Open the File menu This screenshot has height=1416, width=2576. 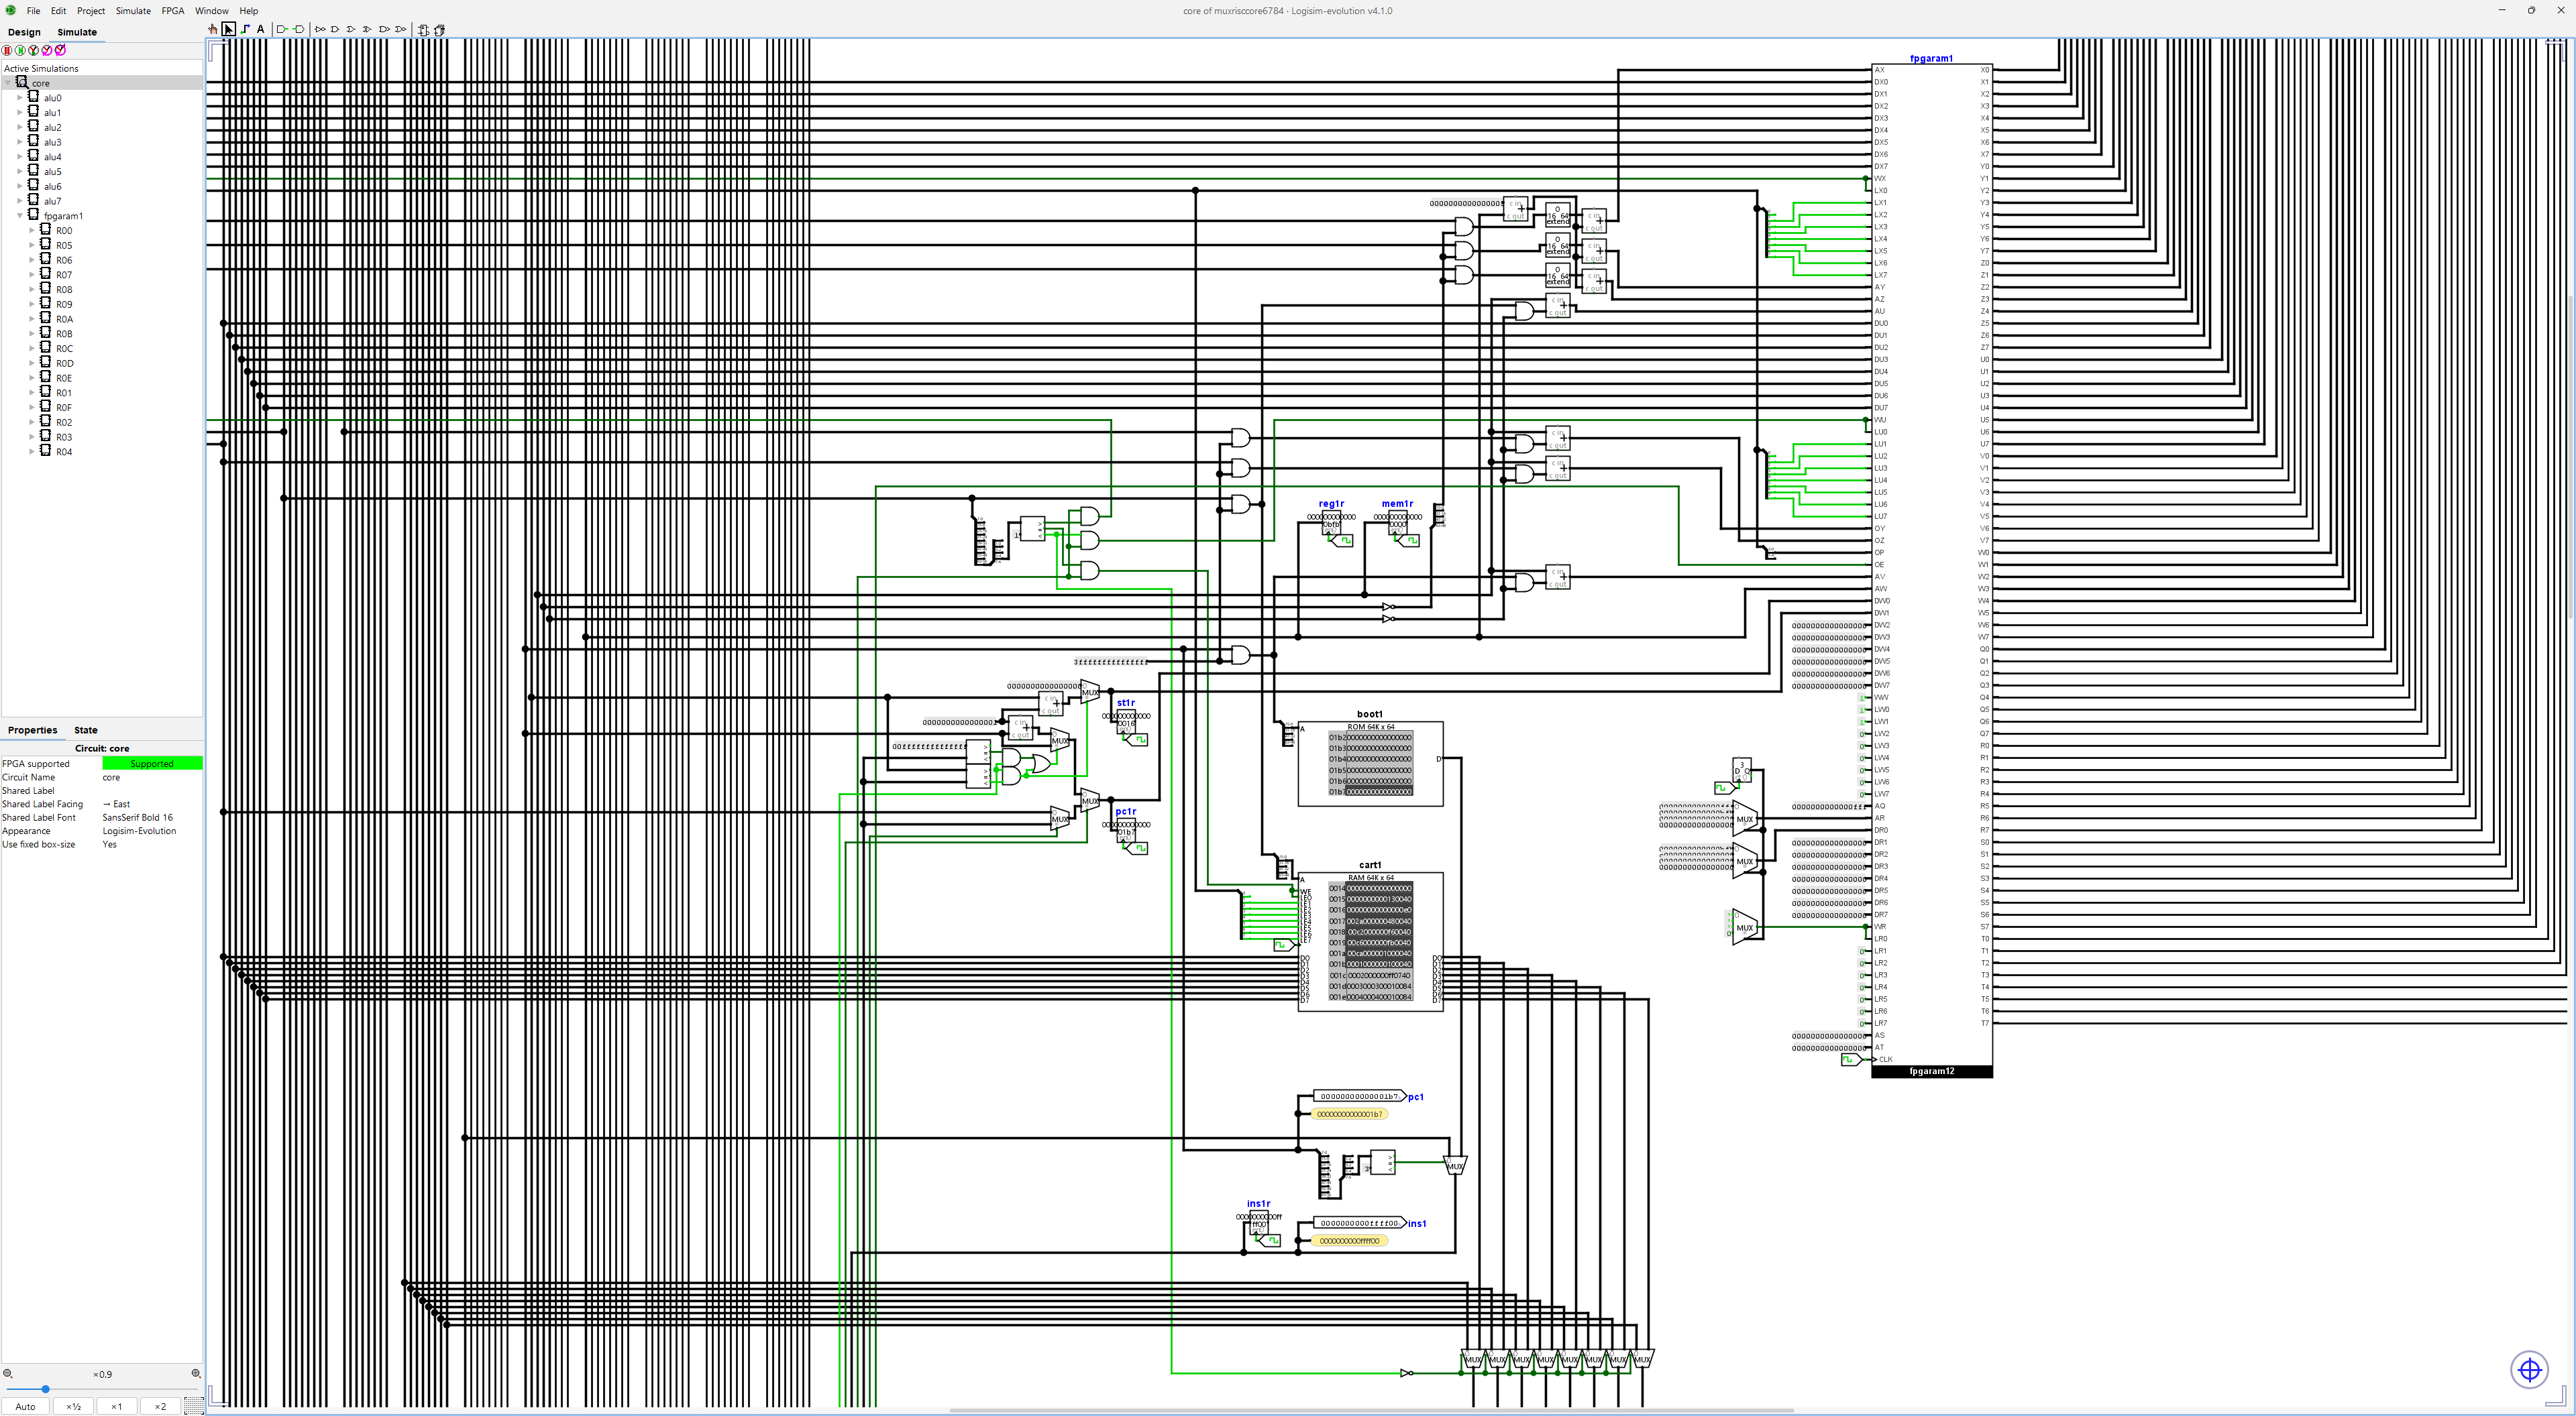pyautogui.click(x=33, y=11)
